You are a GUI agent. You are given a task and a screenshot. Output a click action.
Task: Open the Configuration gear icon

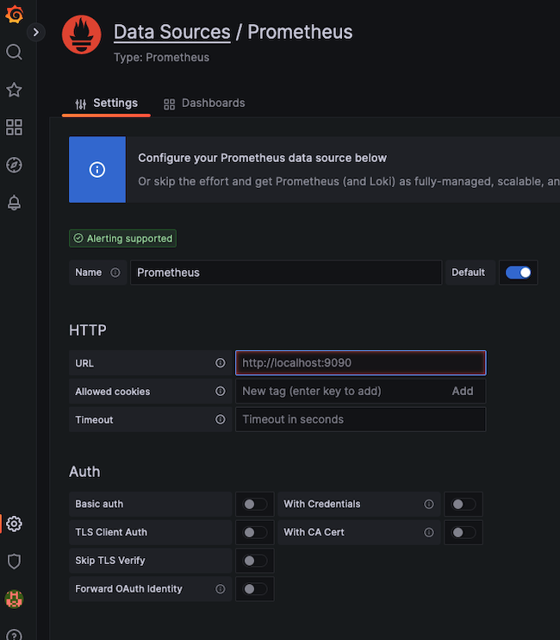click(14, 524)
